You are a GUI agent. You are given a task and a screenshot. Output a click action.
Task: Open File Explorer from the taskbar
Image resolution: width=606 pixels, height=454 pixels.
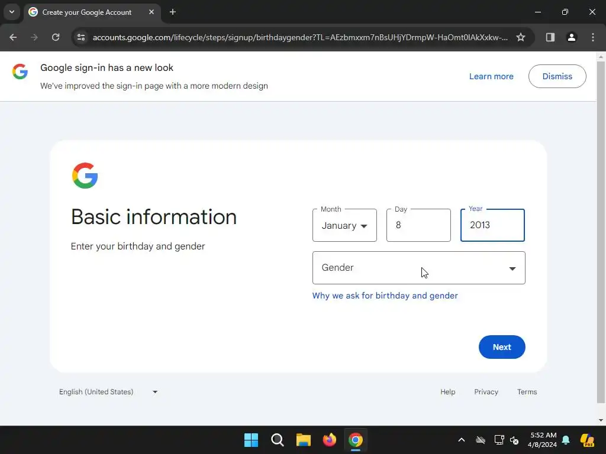point(304,440)
